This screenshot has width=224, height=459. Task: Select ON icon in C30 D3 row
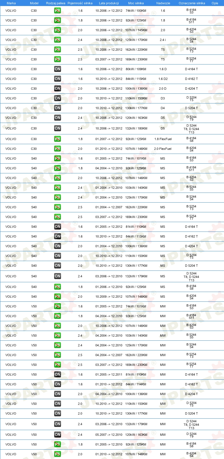[x=58, y=98]
